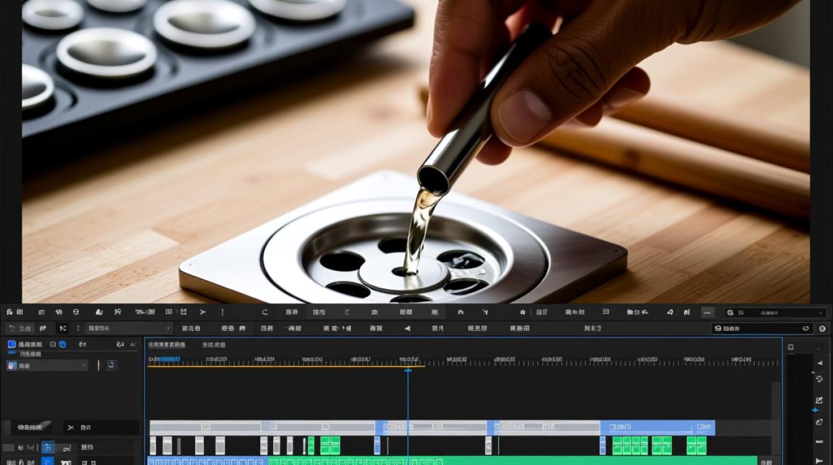Click the crossed-arrows shuffle icon in second toolbar row
The height and width of the screenshot is (465, 833).
point(63,329)
